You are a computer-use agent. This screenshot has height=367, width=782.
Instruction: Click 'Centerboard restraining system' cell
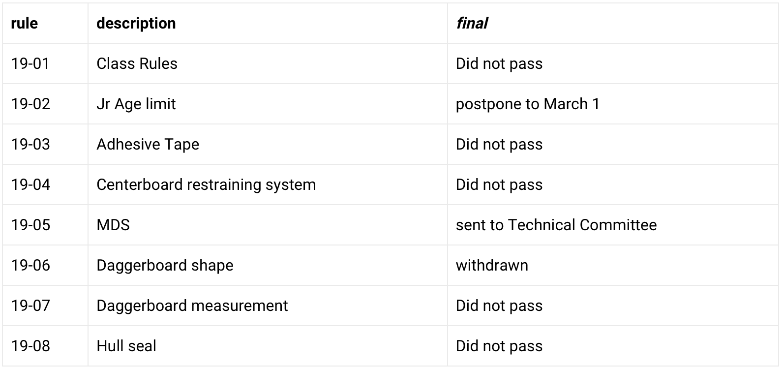click(268, 184)
